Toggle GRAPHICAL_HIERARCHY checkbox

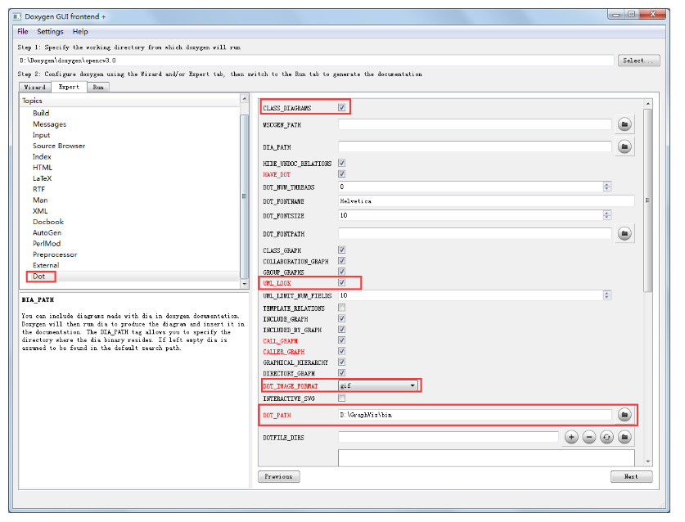341,362
